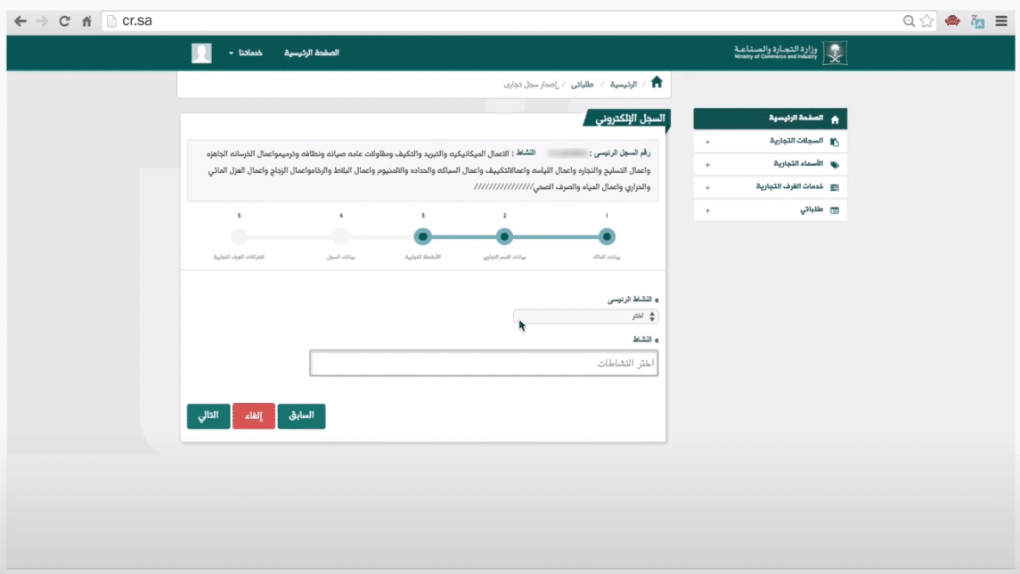Screen dimensions: 1020x574
Task: Reload the page with the refresh icon
Action: (64, 21)
